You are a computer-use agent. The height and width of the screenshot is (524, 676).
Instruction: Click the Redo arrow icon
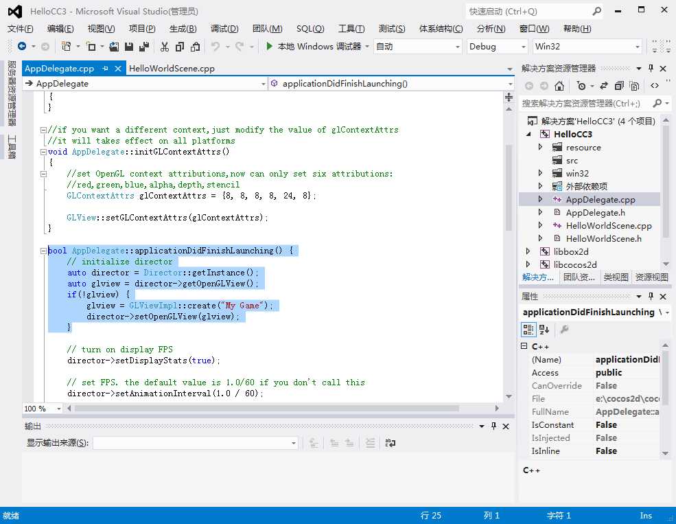click(240, 46)
